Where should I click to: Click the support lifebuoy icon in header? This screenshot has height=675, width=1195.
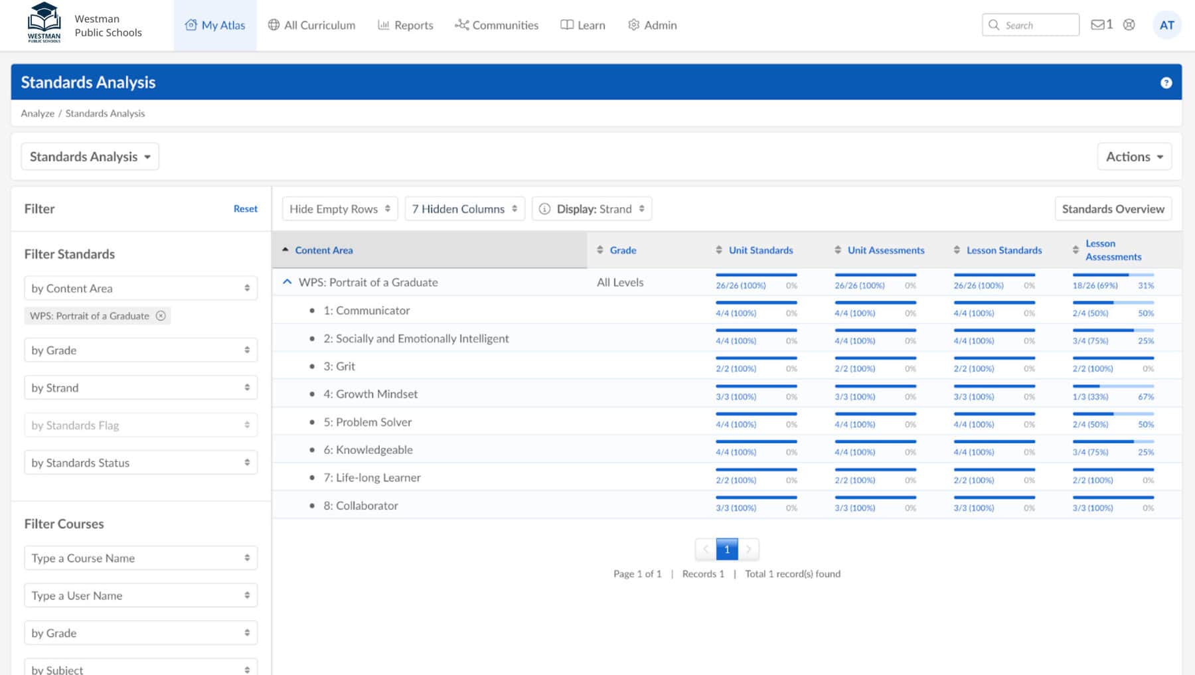1129,25
